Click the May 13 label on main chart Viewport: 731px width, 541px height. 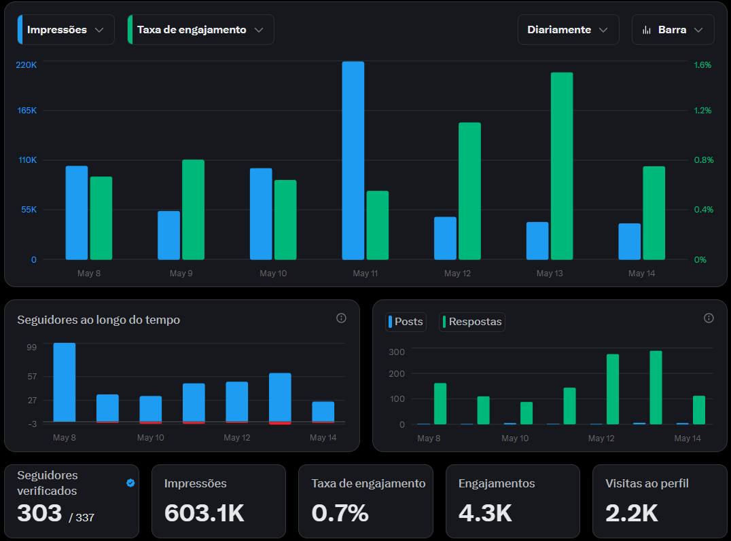coord(549,274)
